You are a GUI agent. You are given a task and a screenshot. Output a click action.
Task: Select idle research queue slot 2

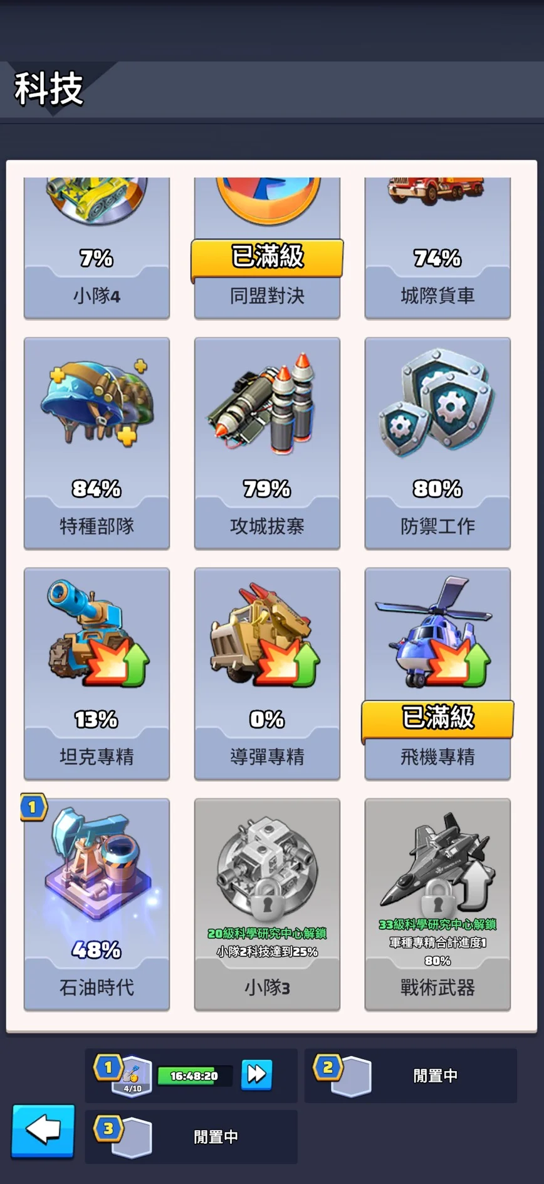point(411,1075)
